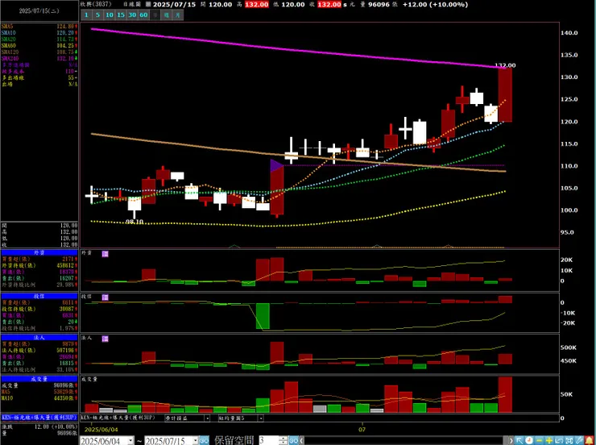
Task: Click the undo/return arrow icon
Action: 559,440
